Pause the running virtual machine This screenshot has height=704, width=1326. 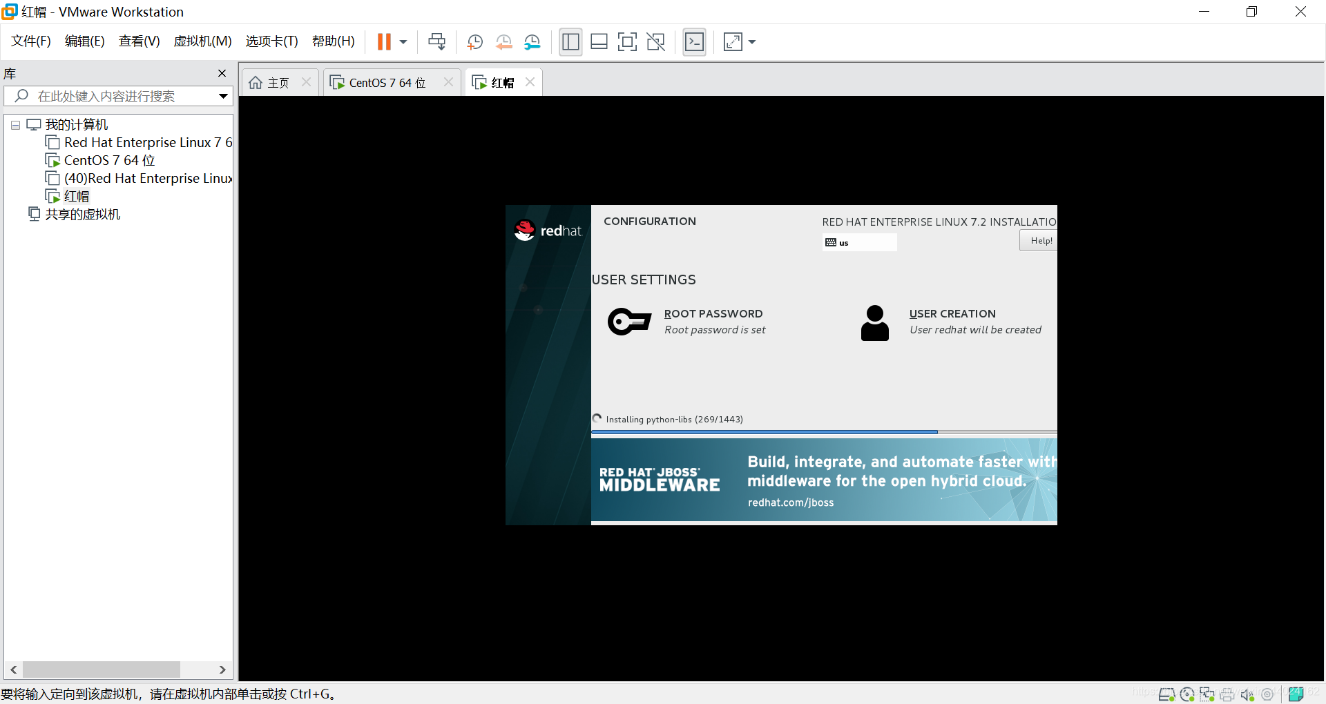(384, 42)
